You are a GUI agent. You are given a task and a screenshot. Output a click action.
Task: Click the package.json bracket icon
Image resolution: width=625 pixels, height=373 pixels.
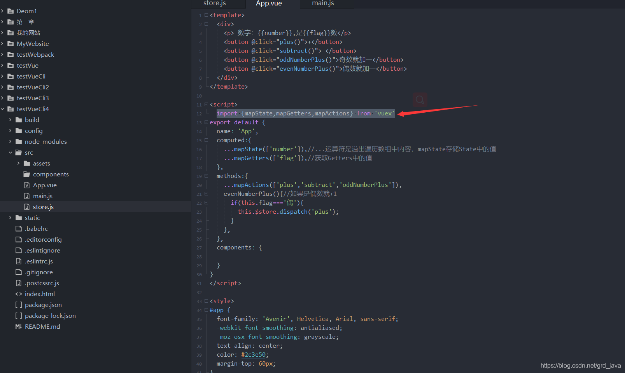point(19,305)
